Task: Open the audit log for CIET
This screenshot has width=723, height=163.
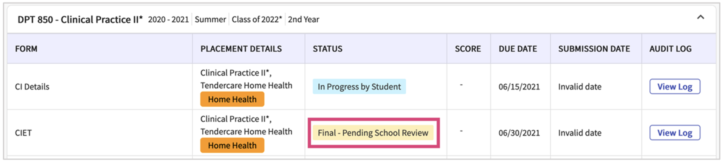Action: tap(675, 133)
